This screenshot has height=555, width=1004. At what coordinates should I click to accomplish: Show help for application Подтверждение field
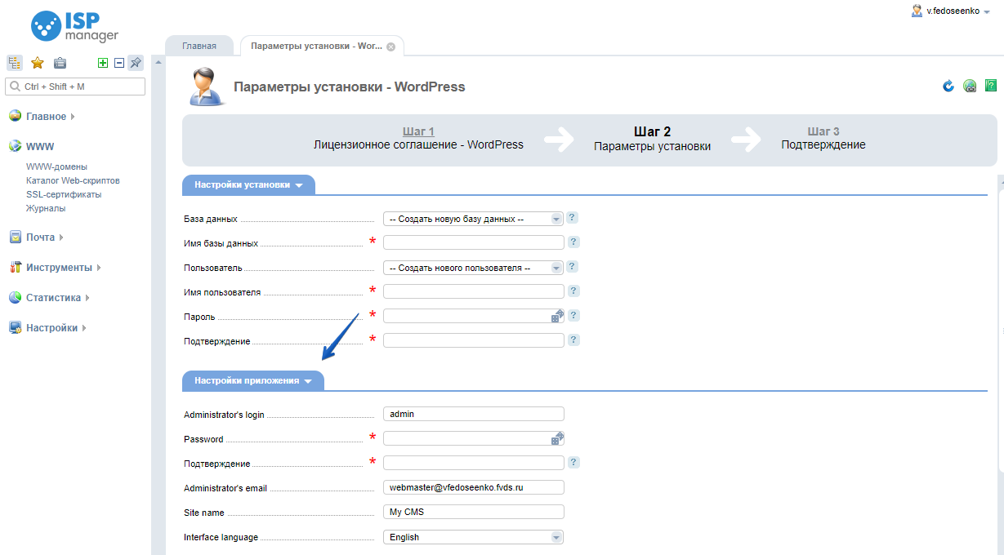[573, 463]
